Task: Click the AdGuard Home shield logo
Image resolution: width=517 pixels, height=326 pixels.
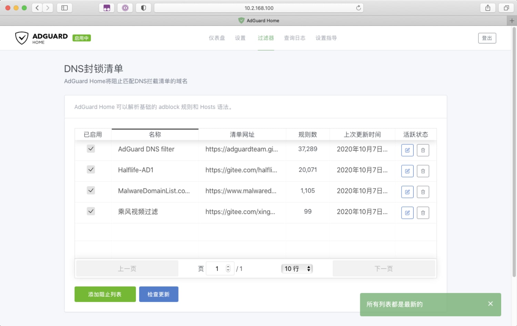Action: 22,38
